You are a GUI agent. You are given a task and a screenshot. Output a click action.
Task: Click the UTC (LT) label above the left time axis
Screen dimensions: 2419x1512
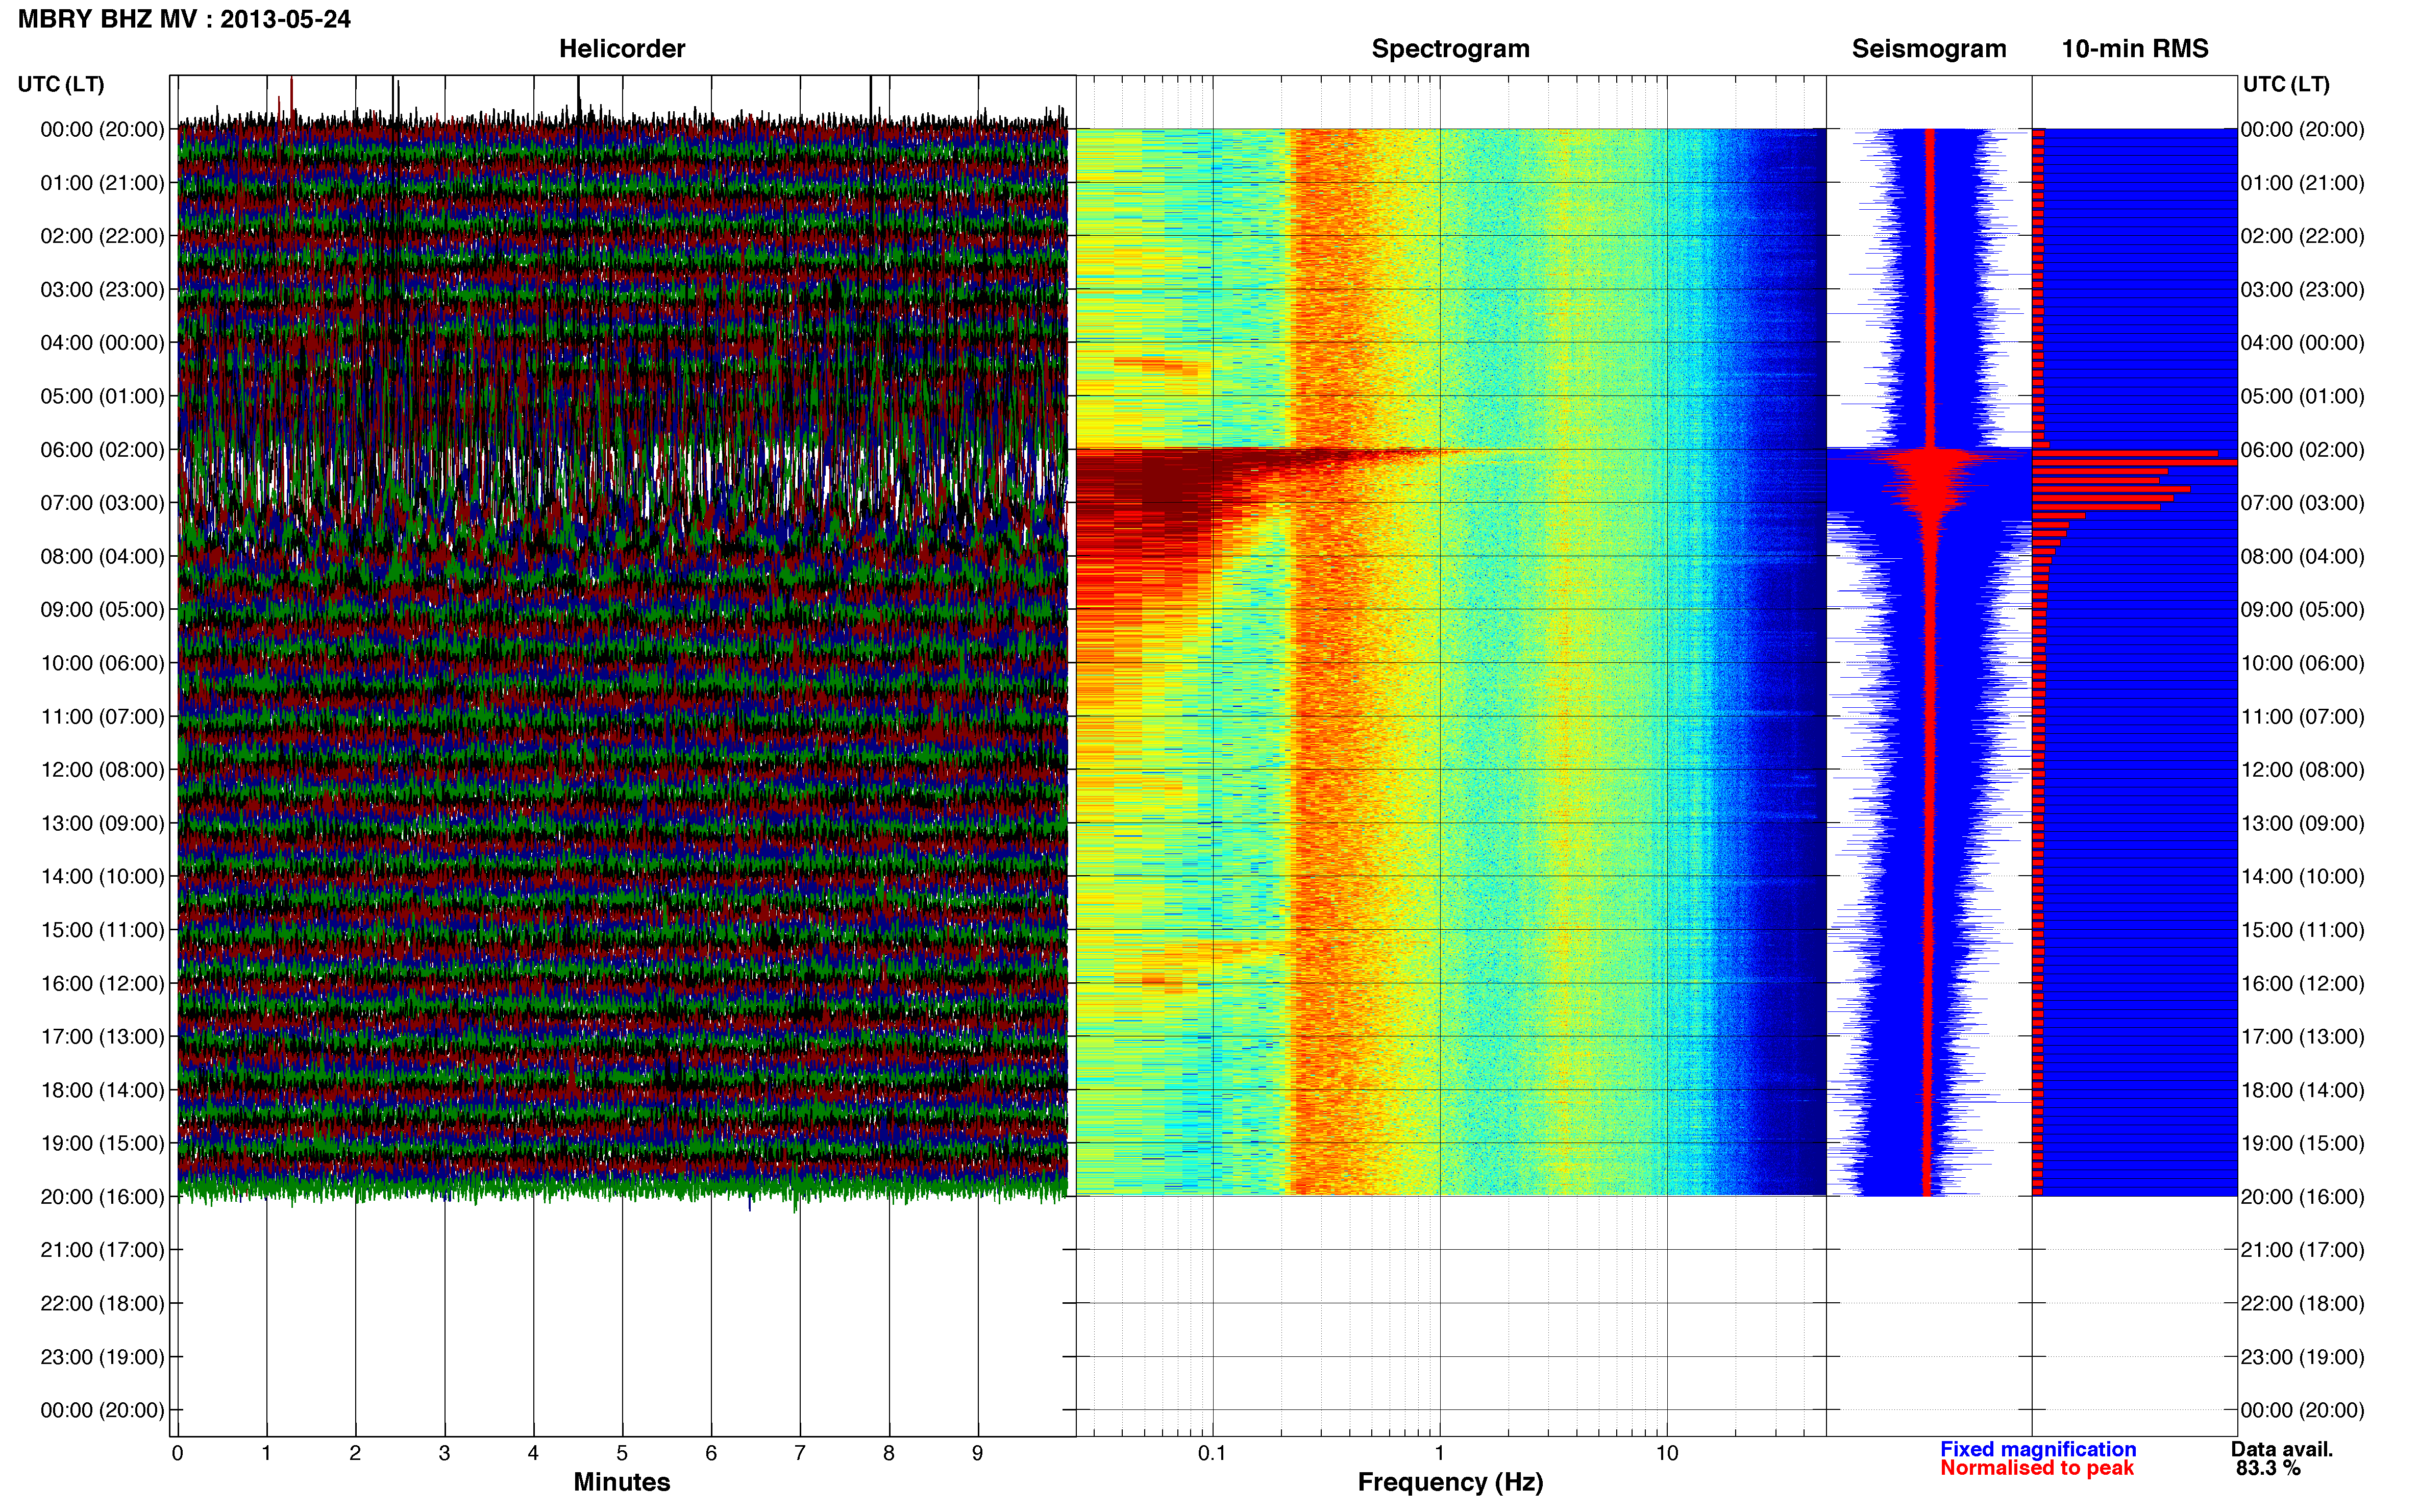pos(61,84)
